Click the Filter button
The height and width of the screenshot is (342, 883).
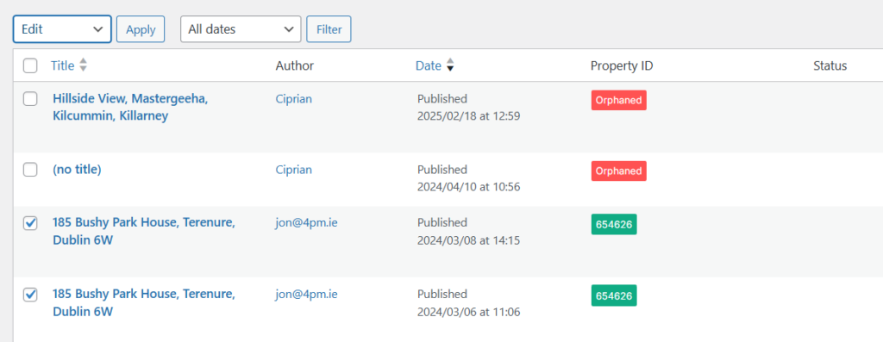329,29
